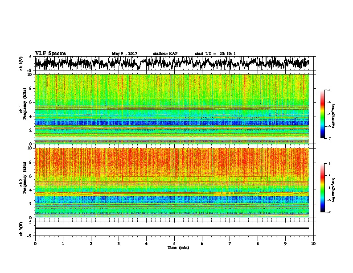This screenshot has height=273, width=353.
Task: Click the ch.2 spectrogram panel
Action: coord(172,183)
